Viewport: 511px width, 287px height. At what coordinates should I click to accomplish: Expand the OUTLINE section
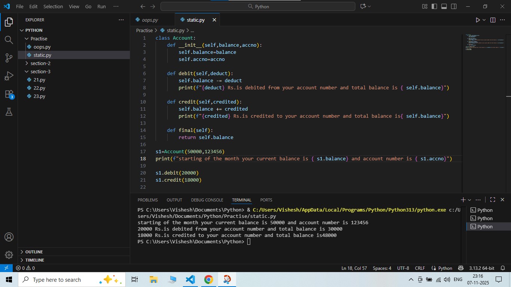(34, 252)
